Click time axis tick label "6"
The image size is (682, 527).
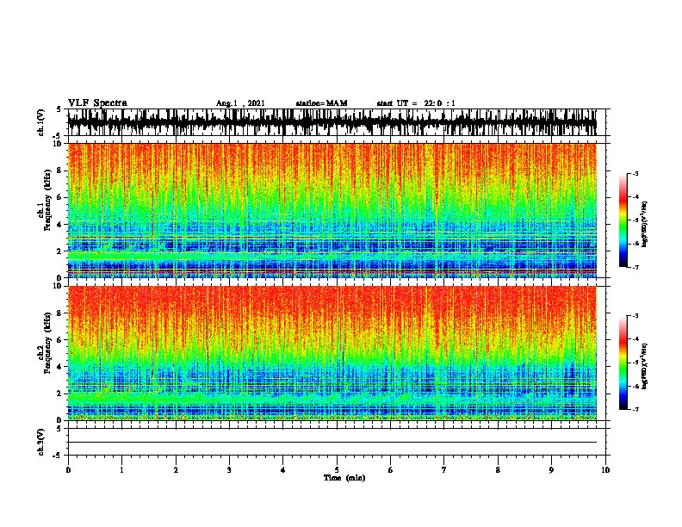(x=391, y=469)
